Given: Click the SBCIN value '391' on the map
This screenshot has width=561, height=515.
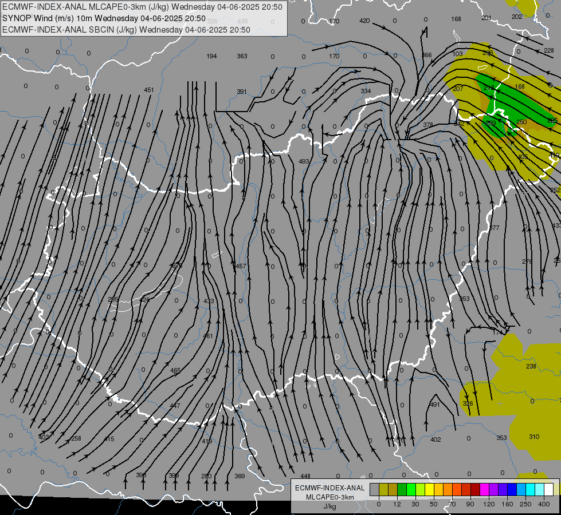Looking at the screenshot, I should coord(242,92).
